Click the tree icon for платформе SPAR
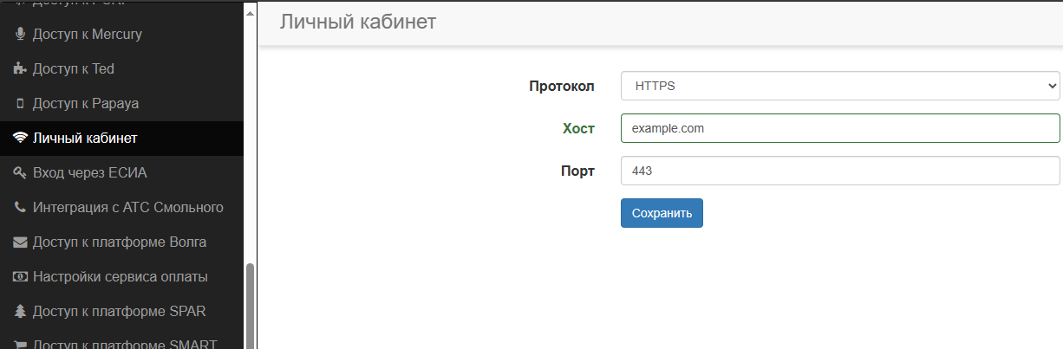1063x349 pixels. tap(20, 312)
